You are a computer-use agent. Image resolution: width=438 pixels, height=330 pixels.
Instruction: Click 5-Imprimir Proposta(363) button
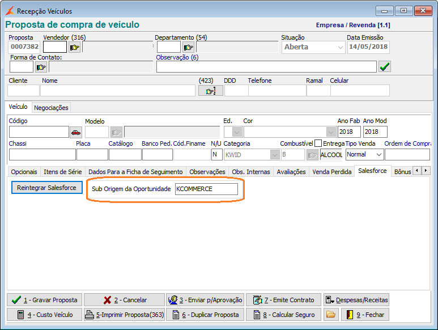tap(124, 315)
